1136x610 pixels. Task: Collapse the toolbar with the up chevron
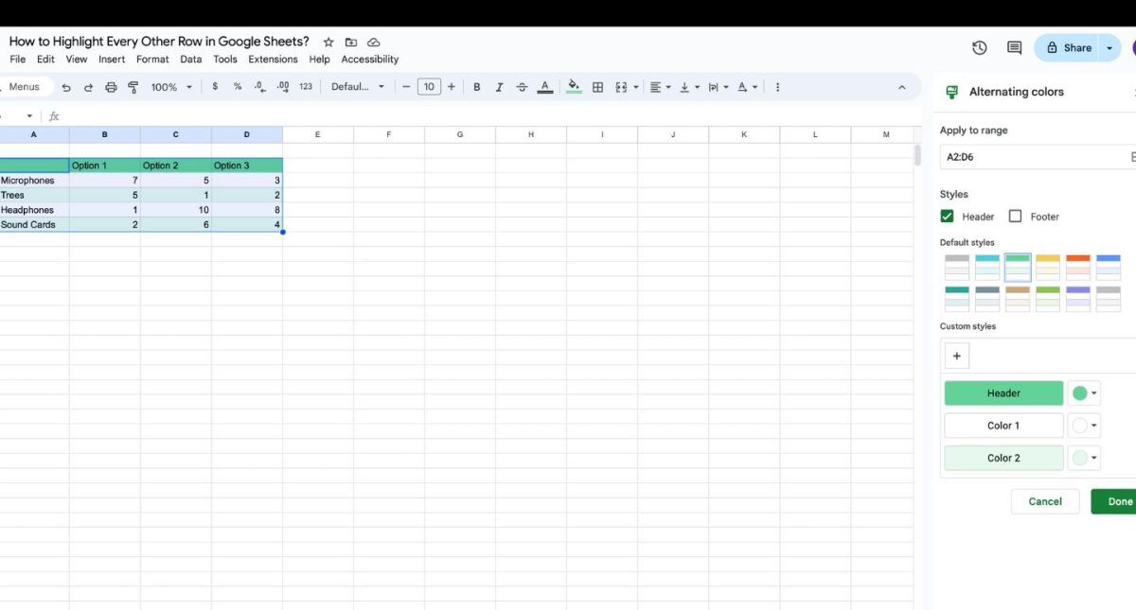(x=901, y=87)
